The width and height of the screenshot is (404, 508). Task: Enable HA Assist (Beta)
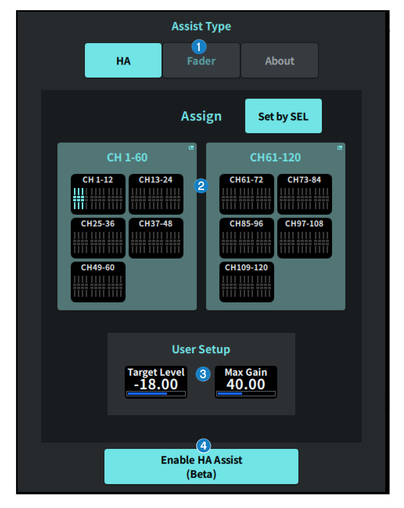[201, 466]
